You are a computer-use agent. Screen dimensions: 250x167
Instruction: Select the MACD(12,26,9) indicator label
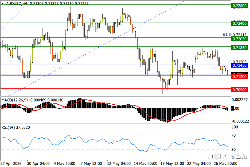pyautogui.click(x=14, y=100)
